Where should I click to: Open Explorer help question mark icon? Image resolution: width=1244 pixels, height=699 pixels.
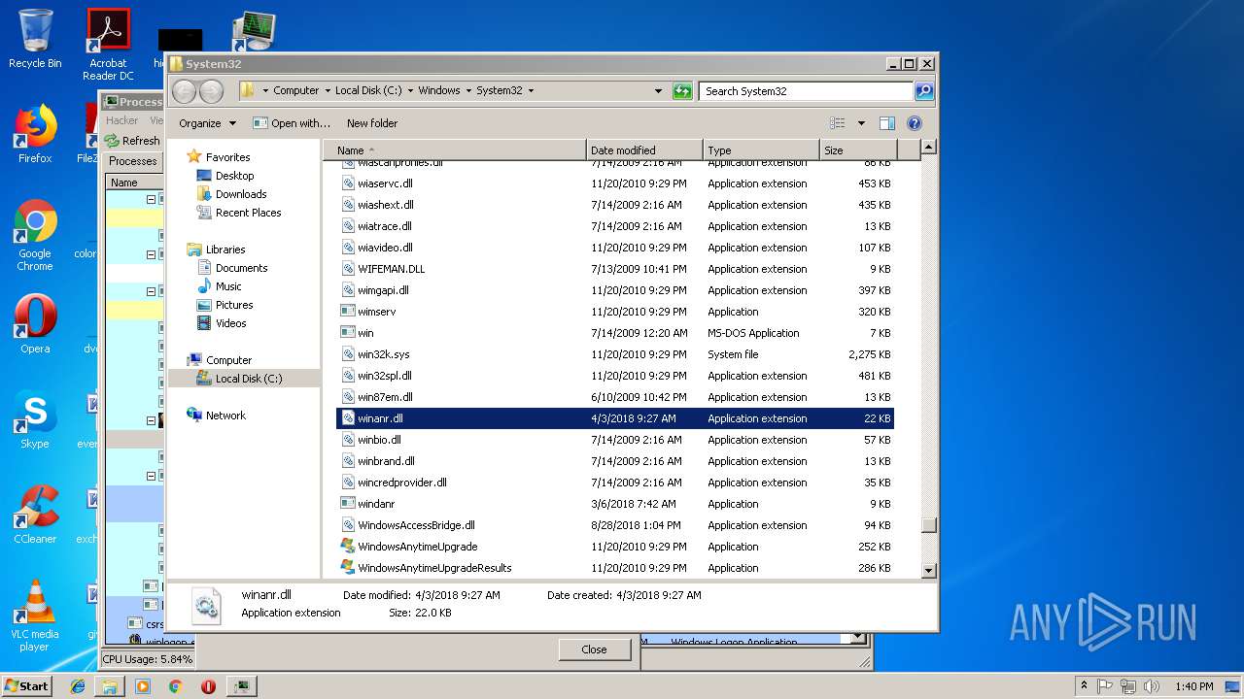[x=914, y=123]
